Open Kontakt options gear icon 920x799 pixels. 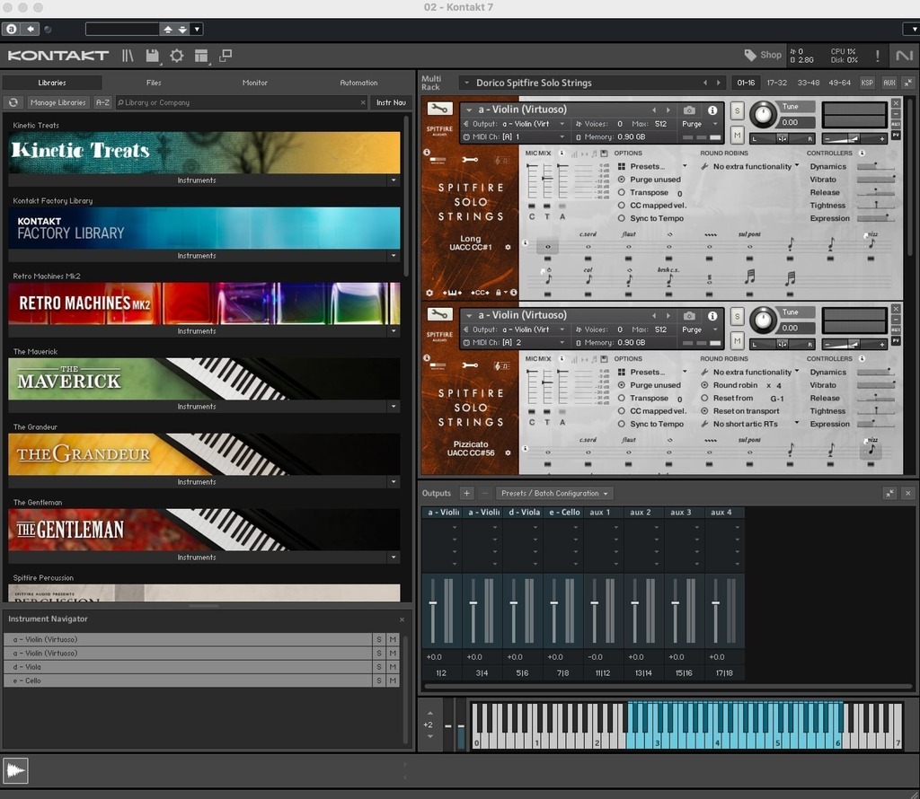point(177,56)
